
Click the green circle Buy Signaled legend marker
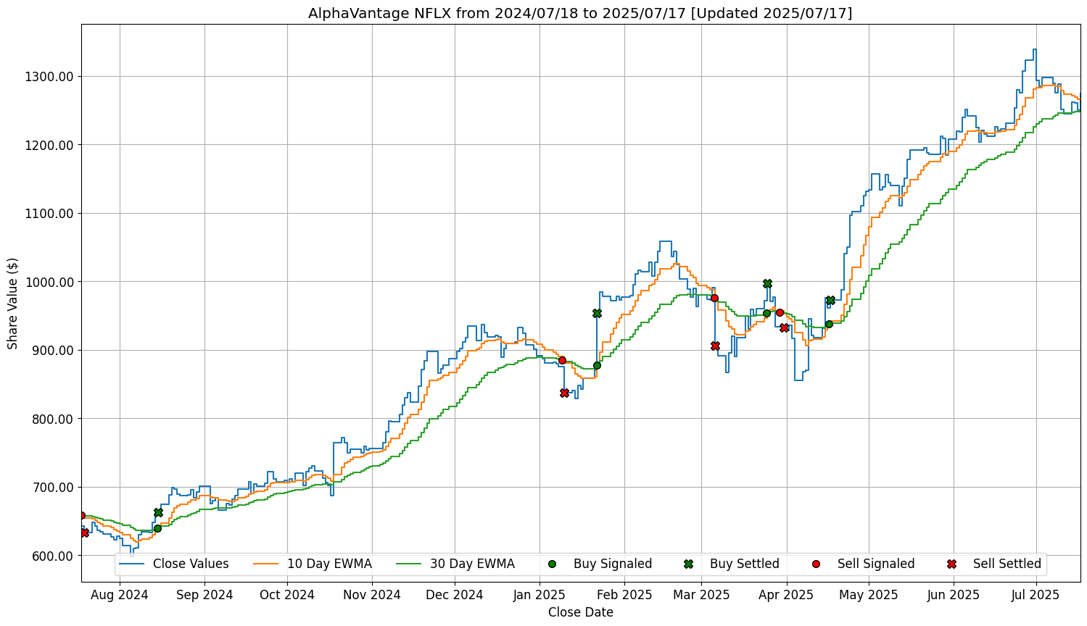click(553, 564)
